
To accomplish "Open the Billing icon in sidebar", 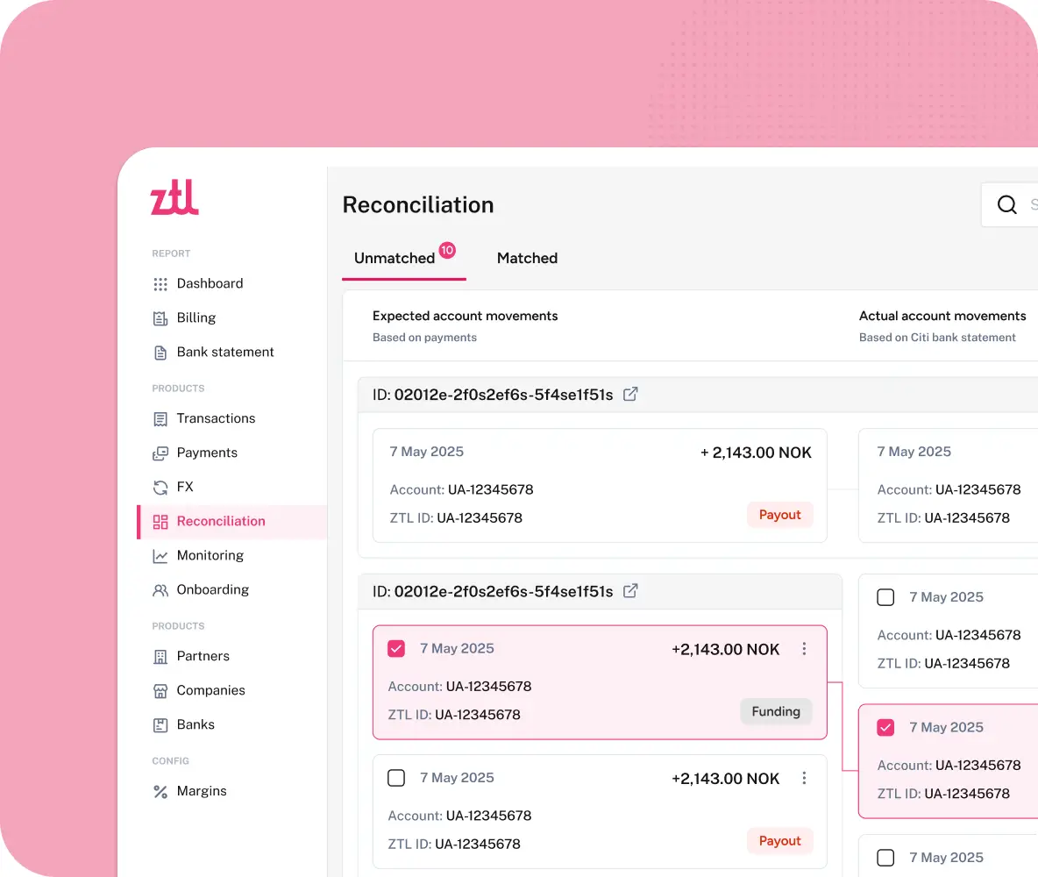I will tap(160, 318).
